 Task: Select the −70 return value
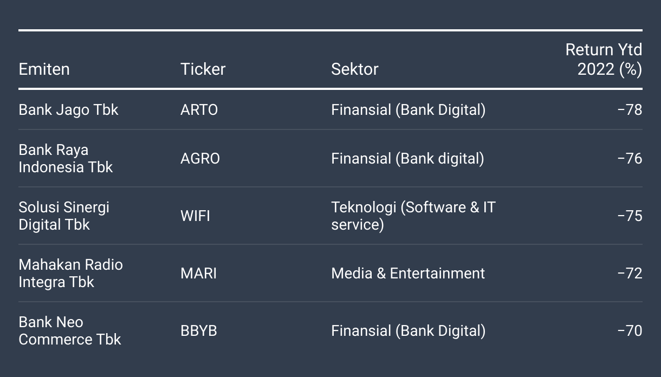pyautogui.click(x=630, y=330)
